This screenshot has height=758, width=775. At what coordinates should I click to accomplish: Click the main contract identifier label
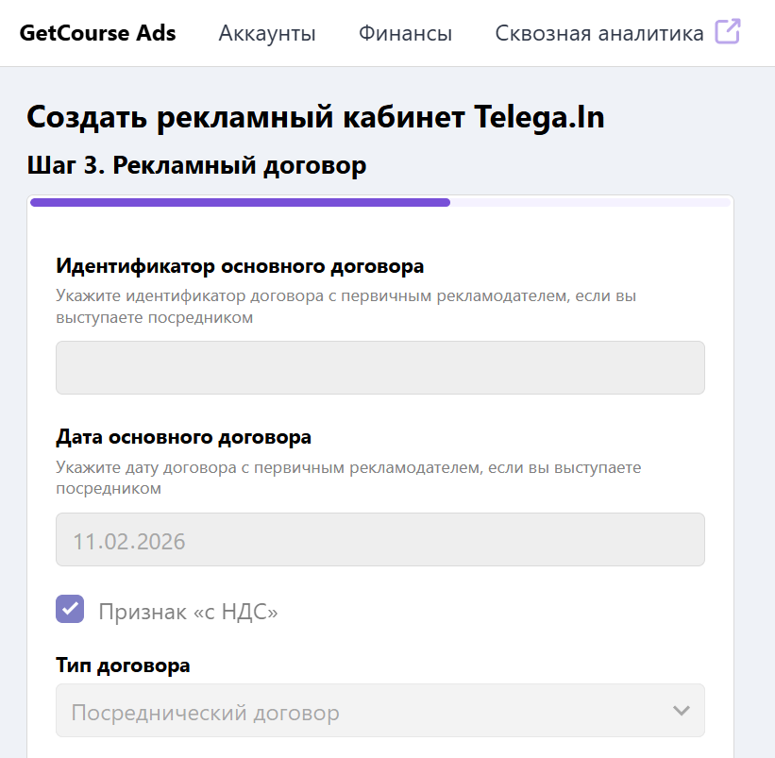(223, 265)
